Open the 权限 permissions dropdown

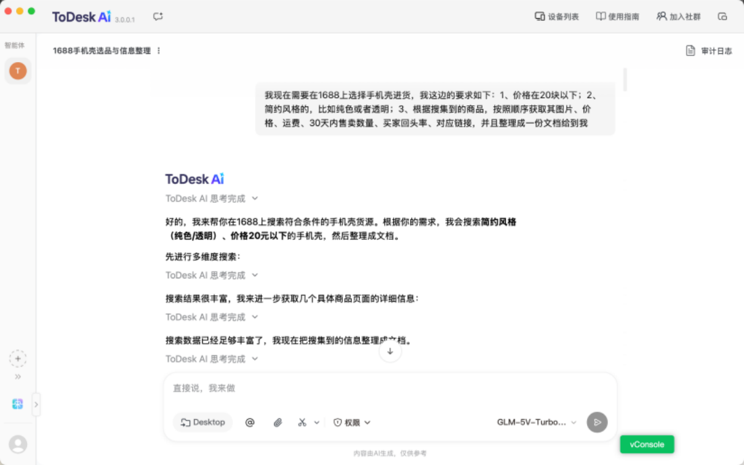coord(352,423)
